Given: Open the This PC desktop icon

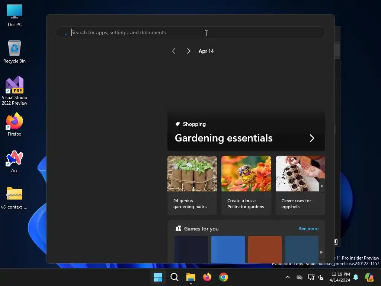Looking at the screenshot, I should pyautogui.click(x=15, y=15).
